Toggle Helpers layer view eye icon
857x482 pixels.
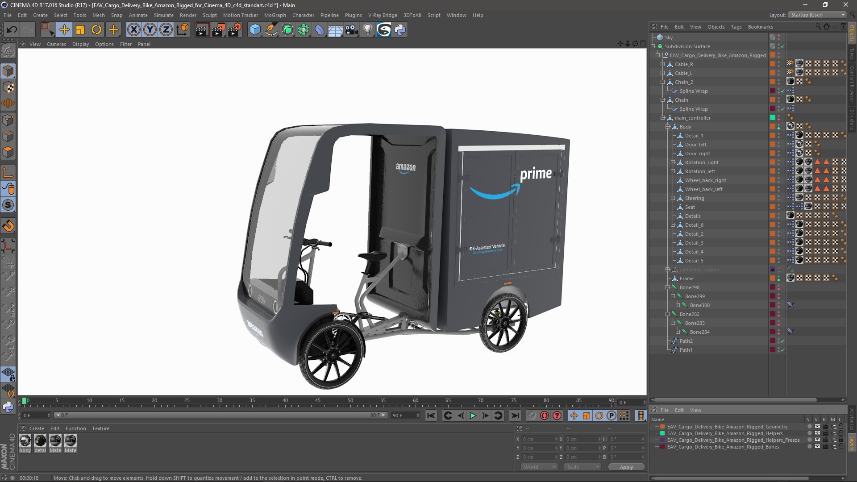pyautogui.click(x=817, y=433)
